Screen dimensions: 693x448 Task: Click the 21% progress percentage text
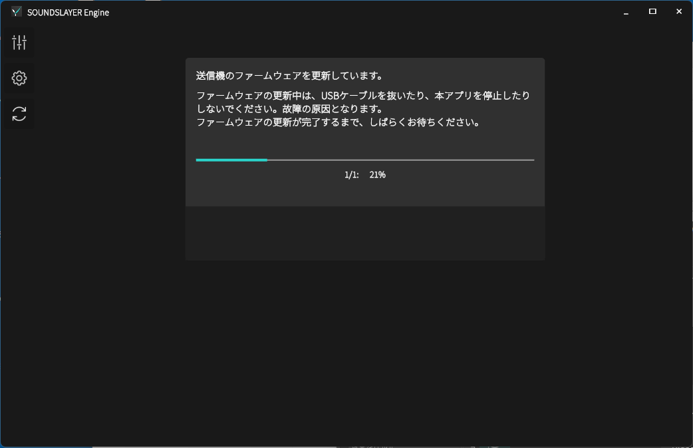coord(377,175)
